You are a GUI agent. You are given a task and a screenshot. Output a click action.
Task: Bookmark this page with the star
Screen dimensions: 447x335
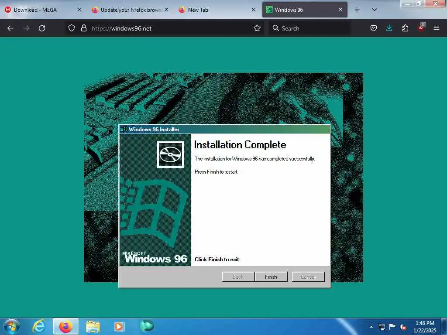(257, 28)
